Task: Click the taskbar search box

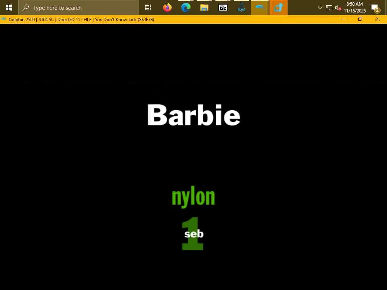Action: tap(79, 8)
